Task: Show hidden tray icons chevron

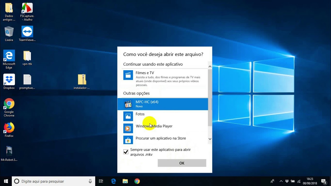Action: tap(281, 181)
